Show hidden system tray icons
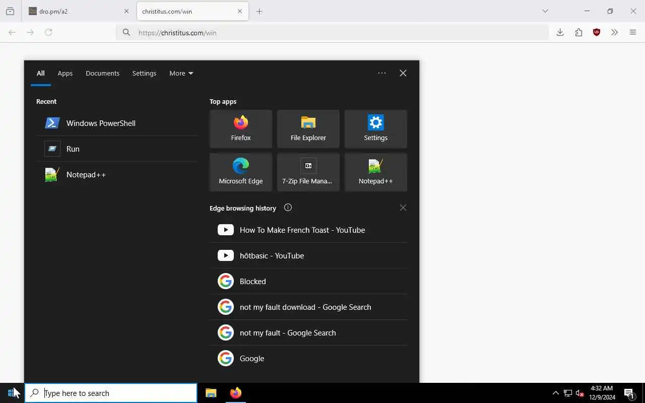 pos(555,393)
